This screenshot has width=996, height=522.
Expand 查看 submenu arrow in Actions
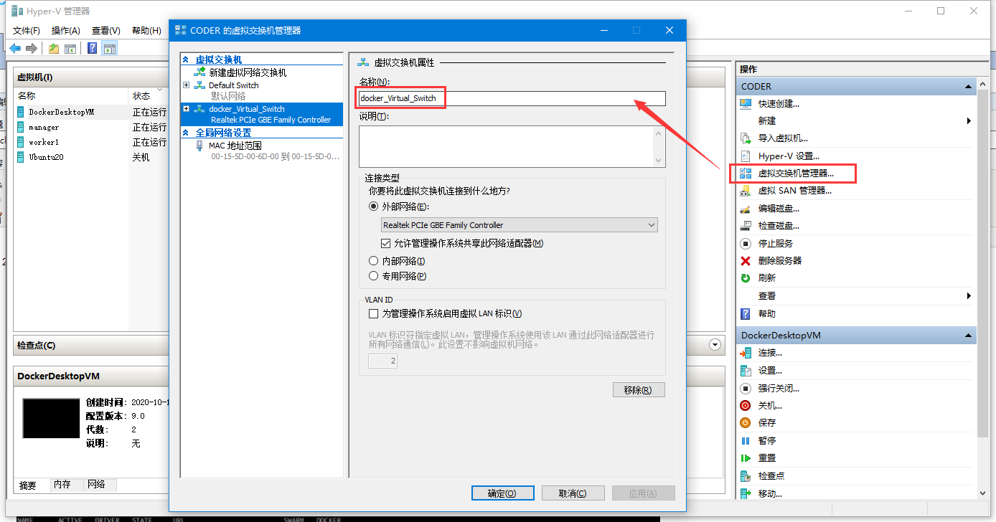(969, 296)
